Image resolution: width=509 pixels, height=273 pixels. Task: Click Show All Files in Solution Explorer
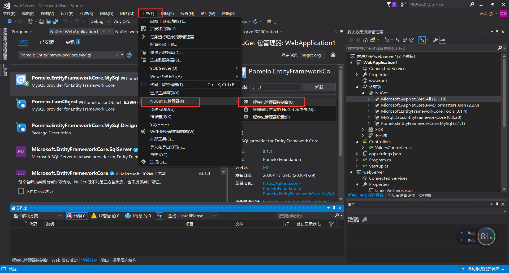[412, 40]
